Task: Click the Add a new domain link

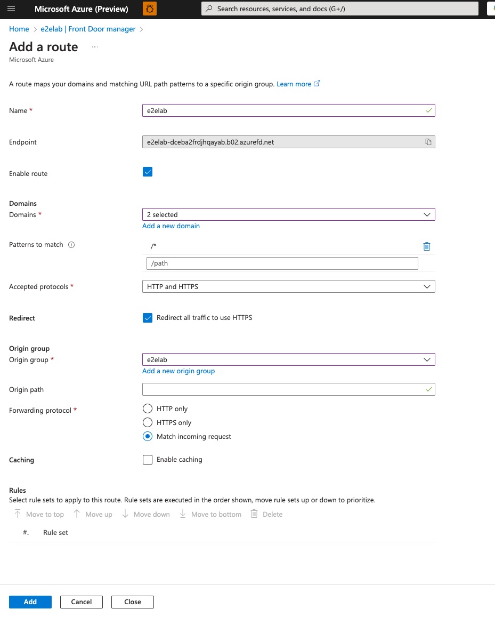Action: point(171,226)
